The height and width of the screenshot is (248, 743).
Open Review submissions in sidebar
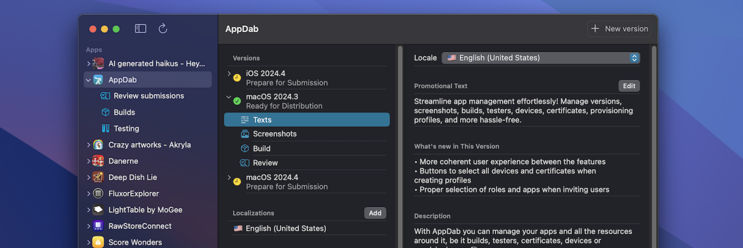coord(148,96)
